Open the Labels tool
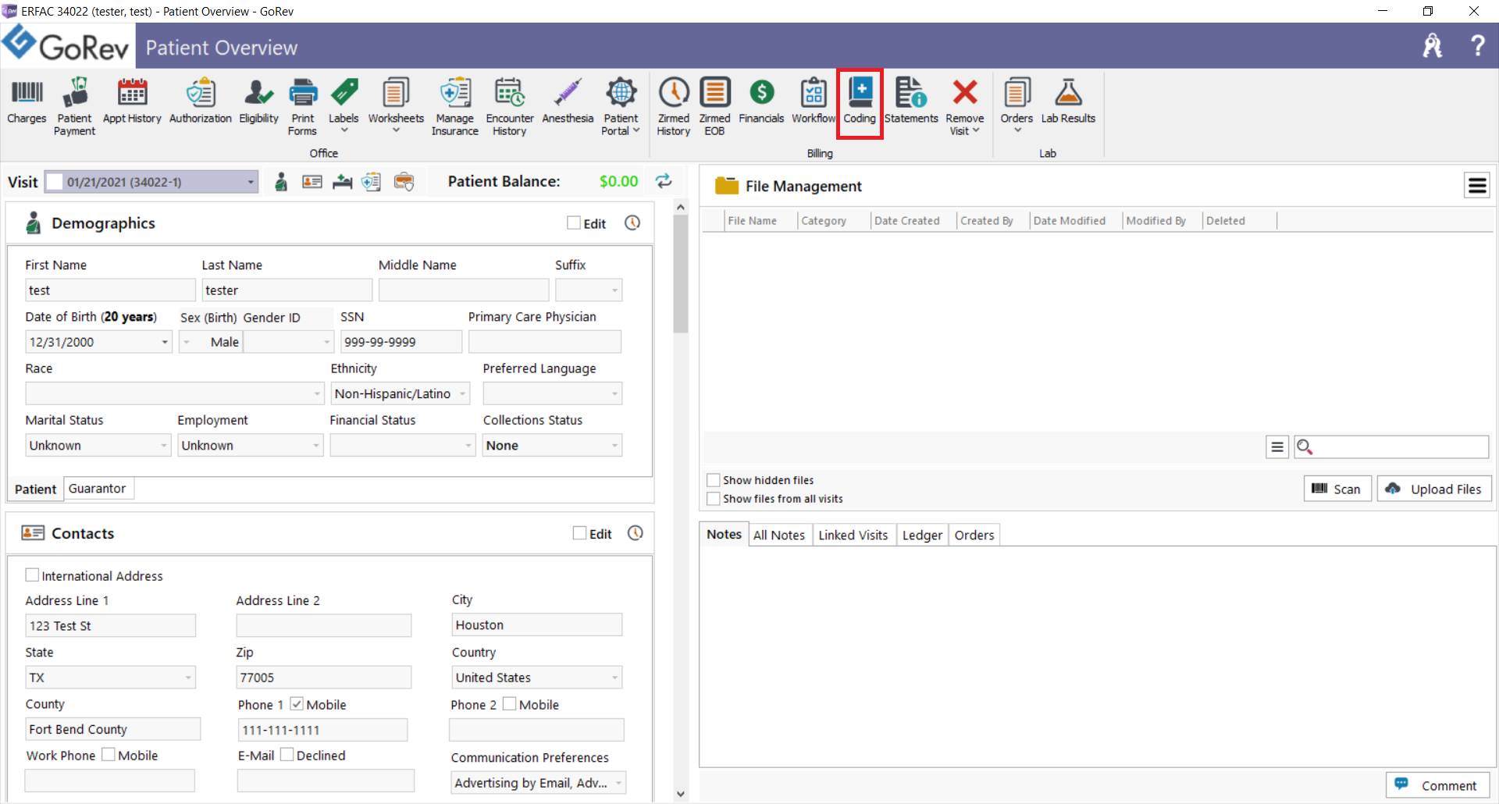Image resolution: width=1499 pixels, height=804 pixels. (344, 105)
